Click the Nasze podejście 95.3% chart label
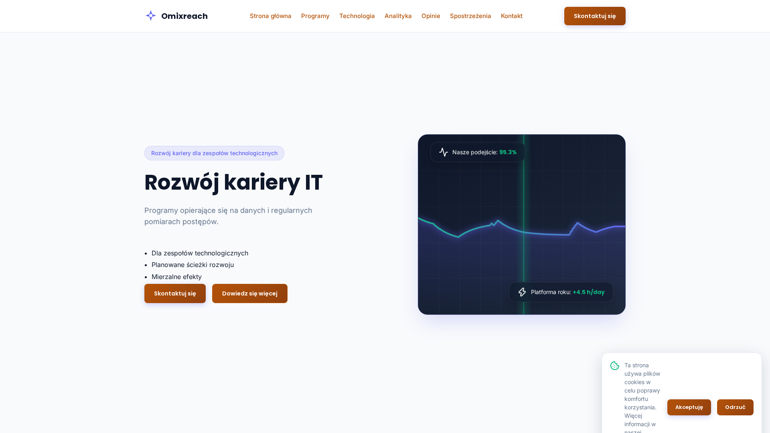770x433 pixels. 478,152
